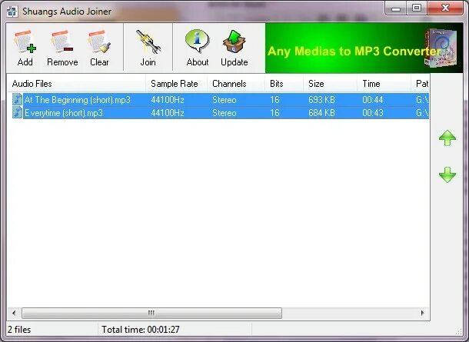Click the 00:43 time cell
The width and height of the screenshot is (469, 342).
tap(373, 113)
